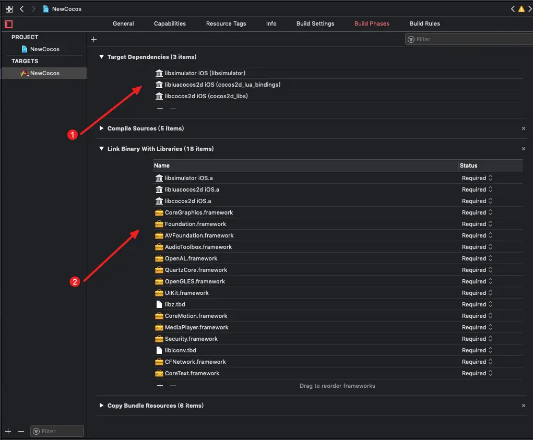Collapse the Target Dependencies section

[x=102, y=57]
